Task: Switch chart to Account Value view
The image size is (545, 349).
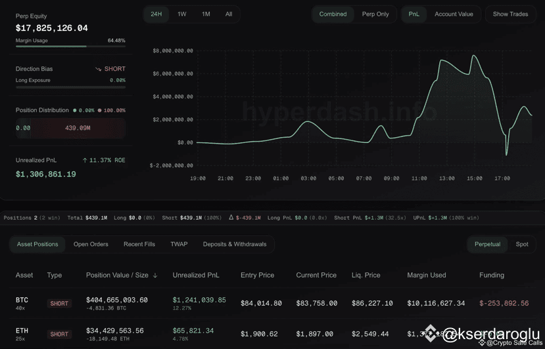Action: [454, 14]
